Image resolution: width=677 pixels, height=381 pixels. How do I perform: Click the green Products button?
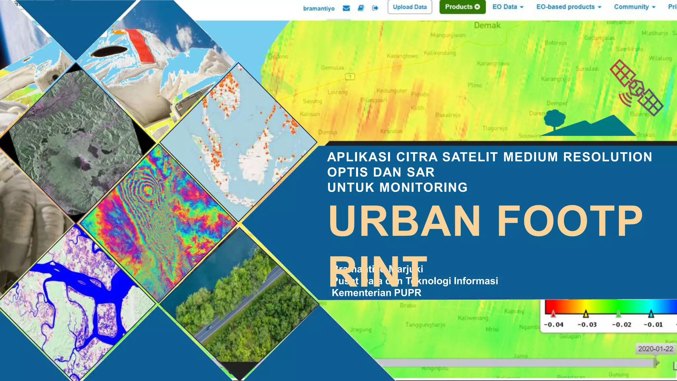pos(462,7)
